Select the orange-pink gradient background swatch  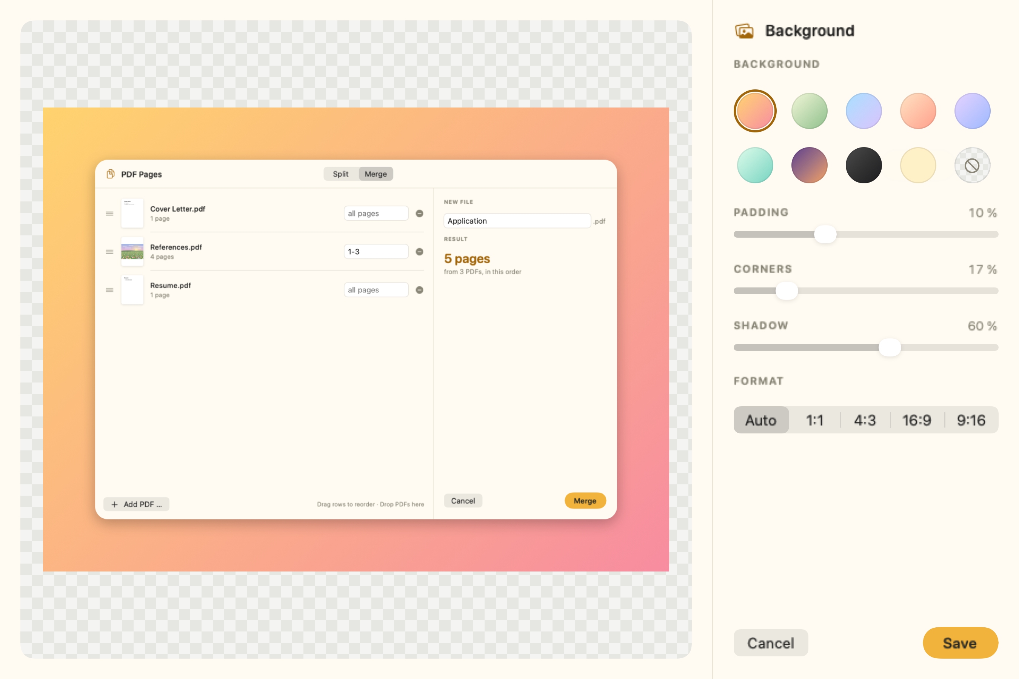pos(755,111)
